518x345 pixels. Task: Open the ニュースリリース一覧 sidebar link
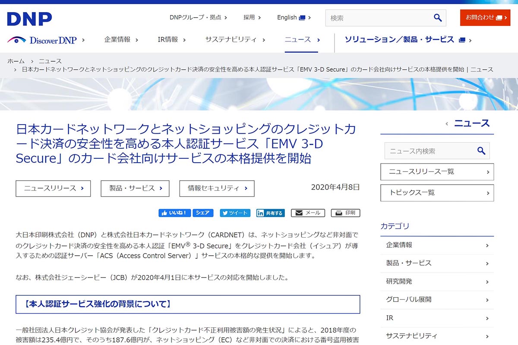(437, 172)
